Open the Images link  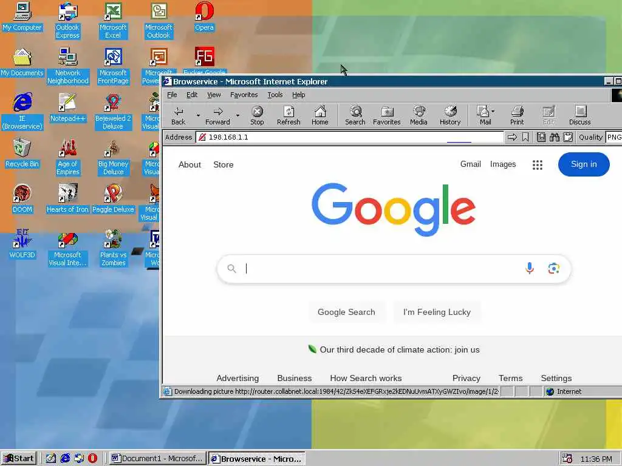503,164
